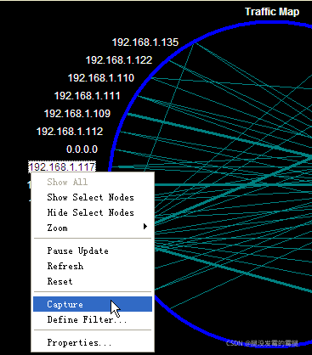Select node label 0.0.0.0
Image resolution: width=312 pixels, height=355 pixels.
pos(82,149)
